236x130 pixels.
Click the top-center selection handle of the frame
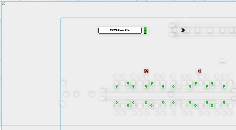tap(185, 18)
